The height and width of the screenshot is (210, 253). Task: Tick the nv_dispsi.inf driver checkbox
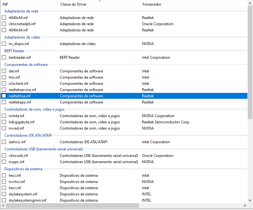[4, 43]
